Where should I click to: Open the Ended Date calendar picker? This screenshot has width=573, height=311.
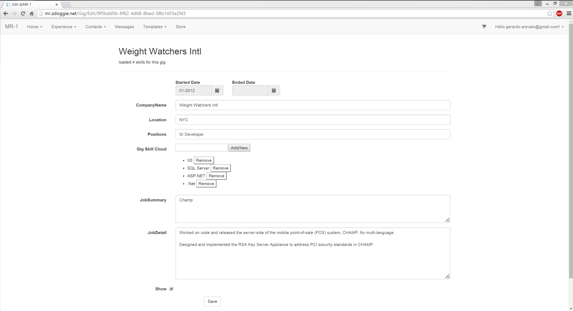[274, 91]
